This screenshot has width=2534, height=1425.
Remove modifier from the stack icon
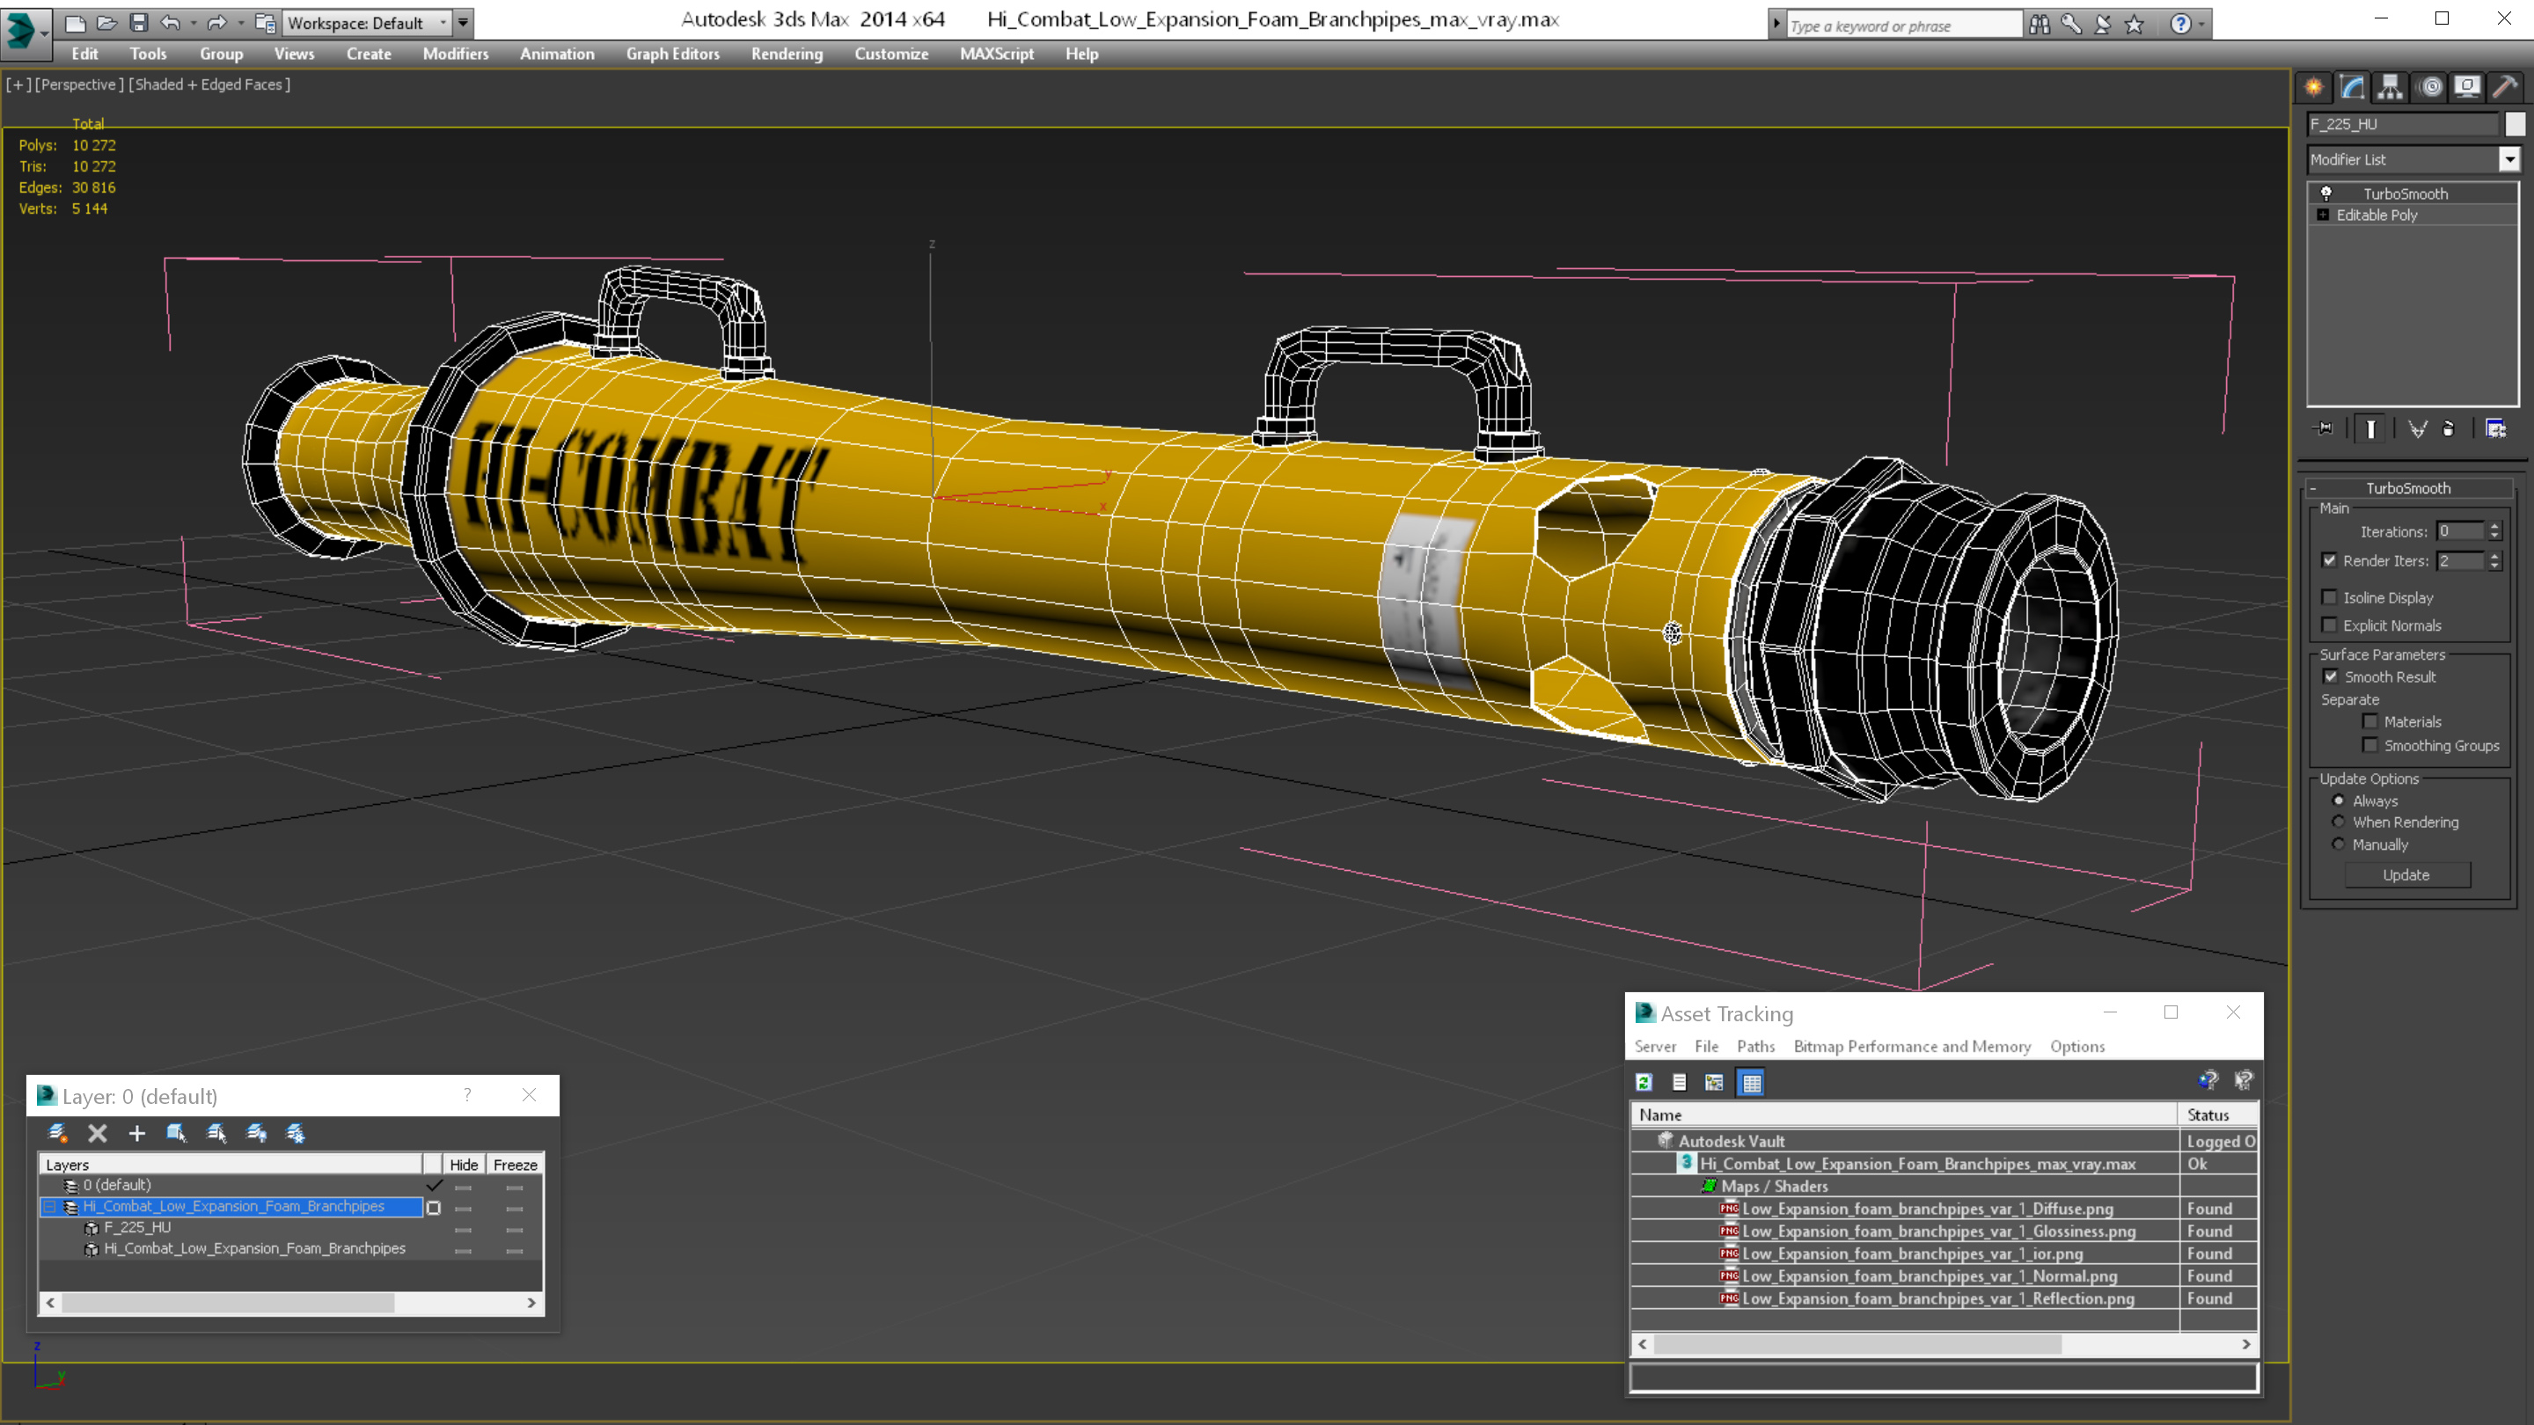[x=2449, y=428]
